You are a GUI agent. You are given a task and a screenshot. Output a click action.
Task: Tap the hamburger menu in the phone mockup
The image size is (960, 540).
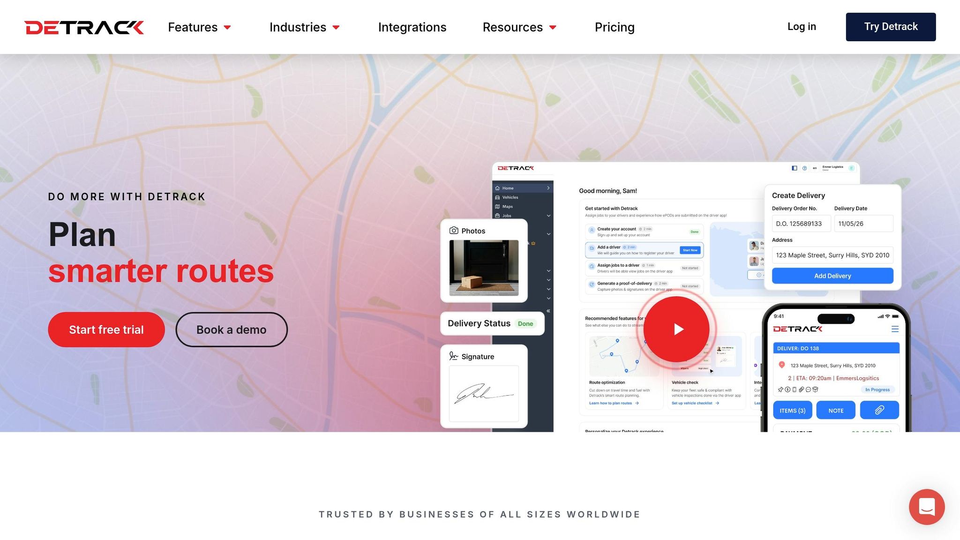tap(895, 329)
